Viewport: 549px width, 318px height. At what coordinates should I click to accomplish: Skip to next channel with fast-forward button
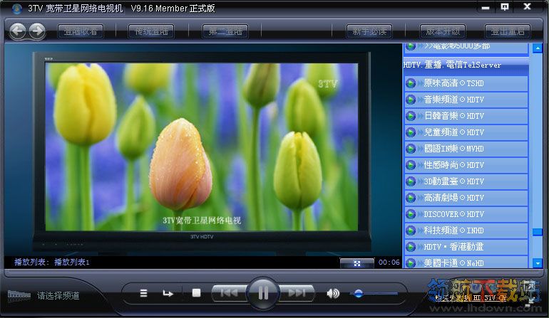pos(297,292)
